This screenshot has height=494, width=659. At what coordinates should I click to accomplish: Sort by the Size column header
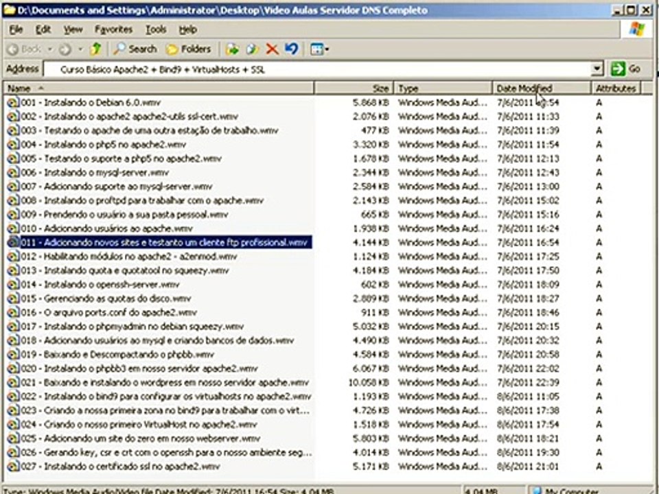click(x=354, y=89)
